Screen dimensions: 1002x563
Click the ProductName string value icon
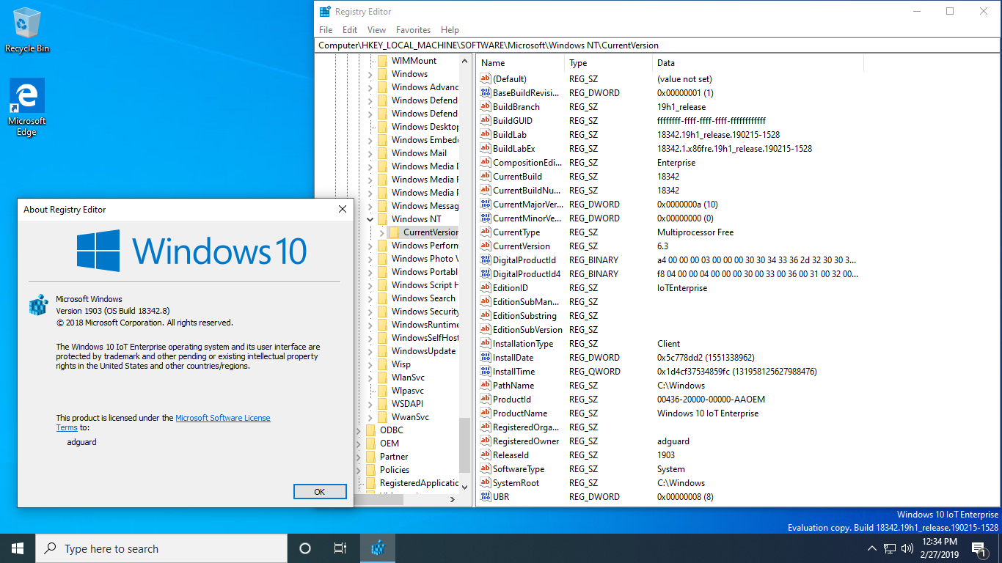pyautogui.click(x=486, y=413)
